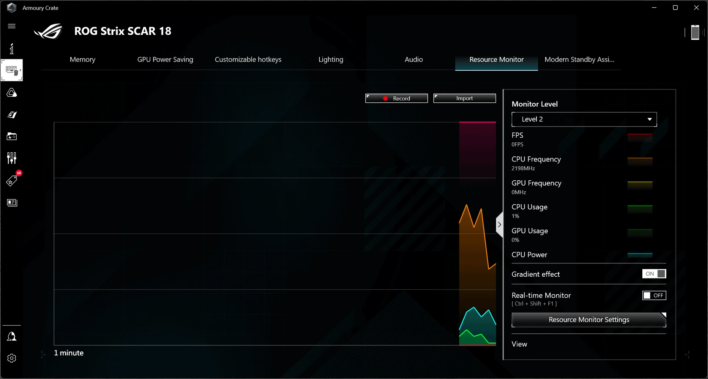Open the Aura Sync triangle icon

pos(12,92)
